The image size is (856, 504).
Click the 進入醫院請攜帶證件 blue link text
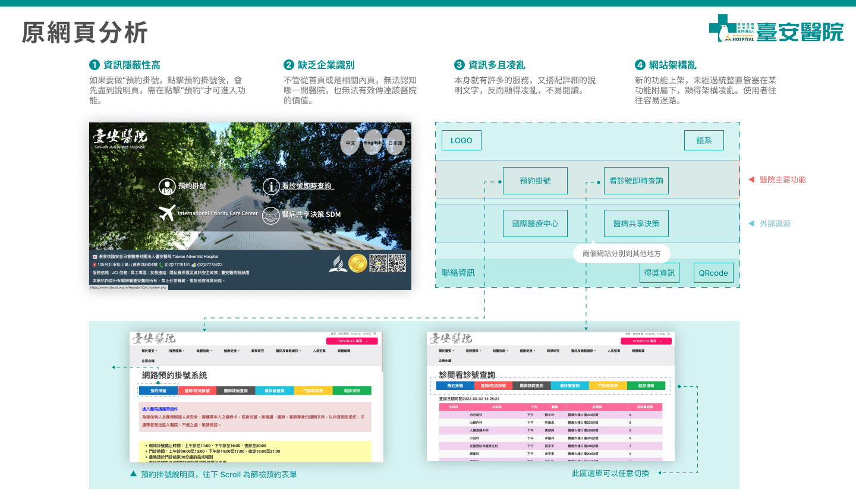click(x=160, y=409)
